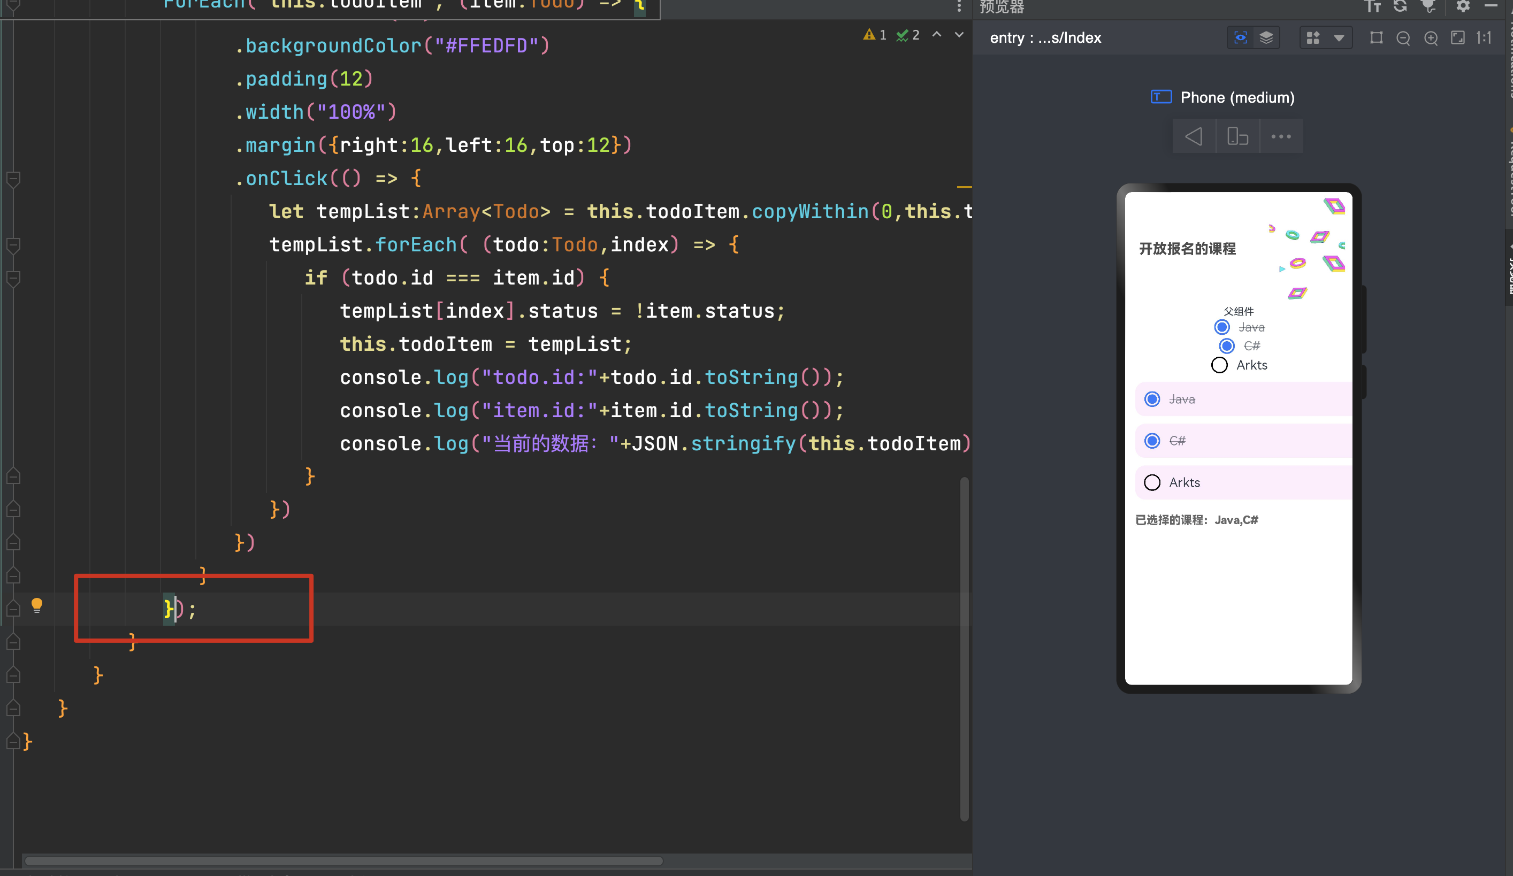Click the Phone (medium) device icon
Screen dimensions: 1513x876
[x=1161, y=97]
